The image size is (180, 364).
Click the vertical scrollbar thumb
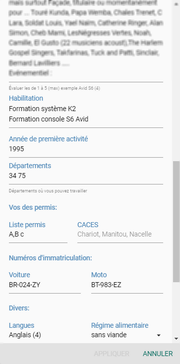pos(177,222)
